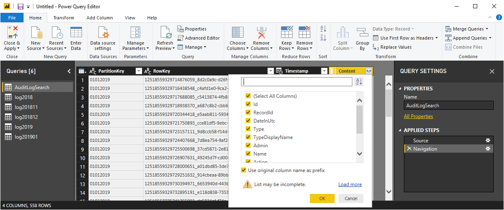504x210 pixels.
Task: Open the PartitionKey column filter dropdown
Action: [138, 71]
